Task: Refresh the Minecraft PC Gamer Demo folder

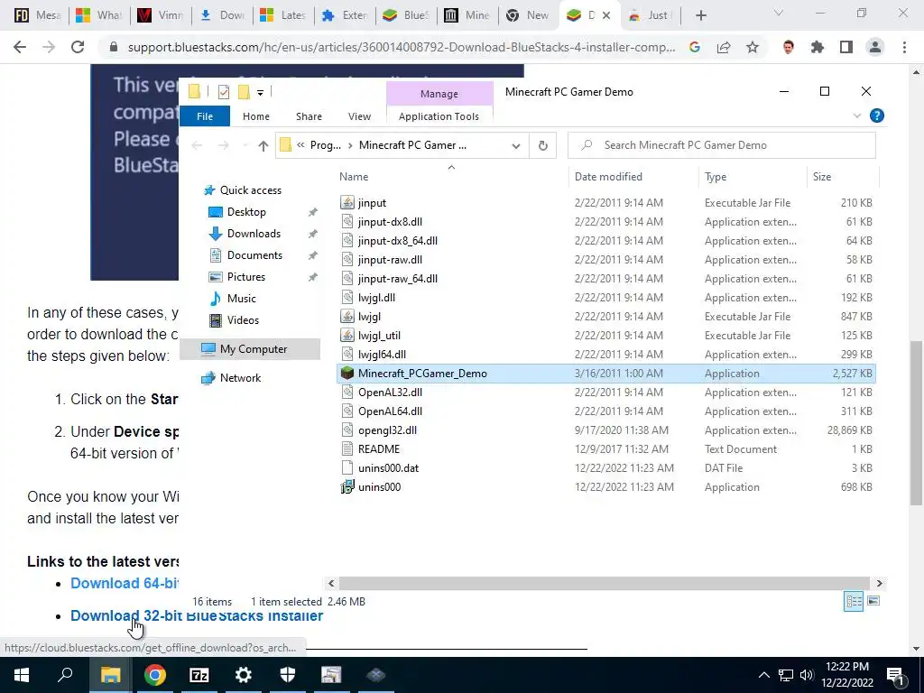Action: (x=542, y=145)
